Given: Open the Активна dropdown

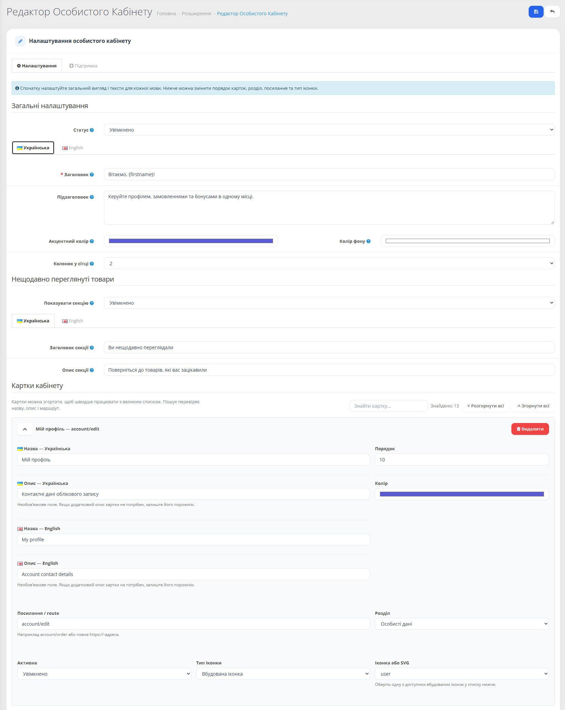Looking at the screenshot, I should tap(104, 674).
